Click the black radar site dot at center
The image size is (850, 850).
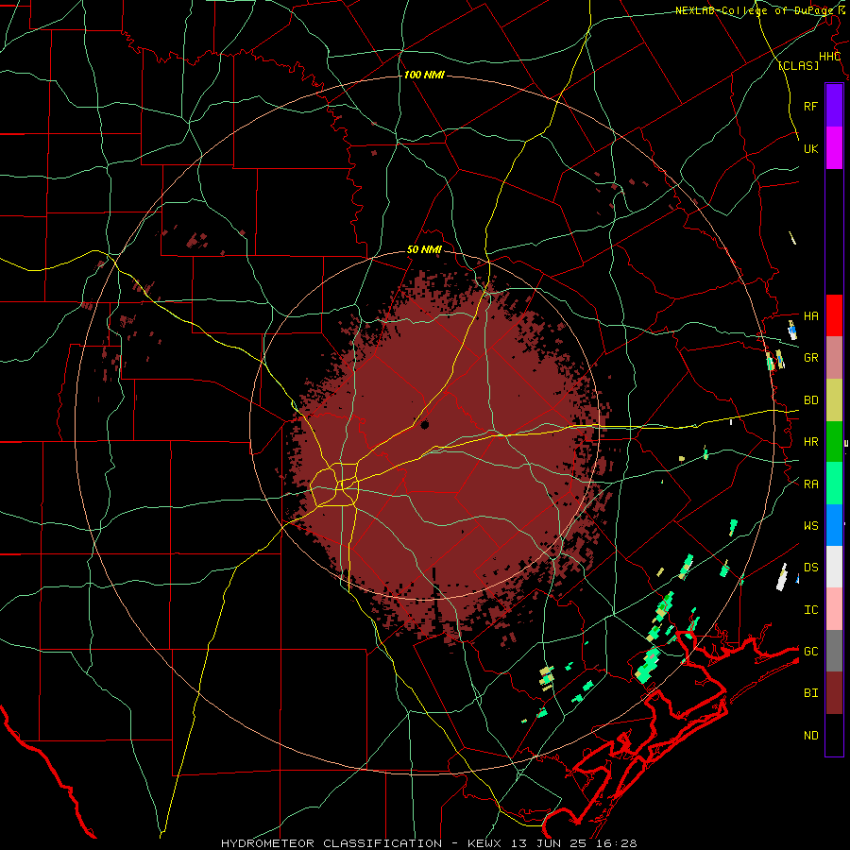point(424,424)
